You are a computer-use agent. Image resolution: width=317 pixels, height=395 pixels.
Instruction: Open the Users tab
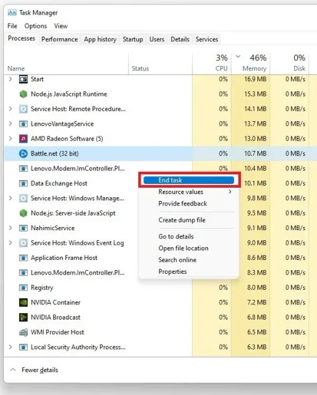tap(157, 39)
